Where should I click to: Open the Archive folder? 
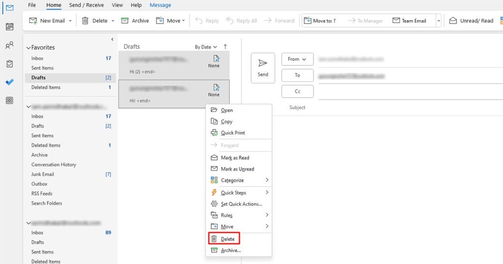pos(70,155)
